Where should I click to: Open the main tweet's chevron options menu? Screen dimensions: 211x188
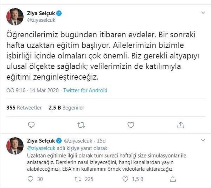click(x=203, y=13)
